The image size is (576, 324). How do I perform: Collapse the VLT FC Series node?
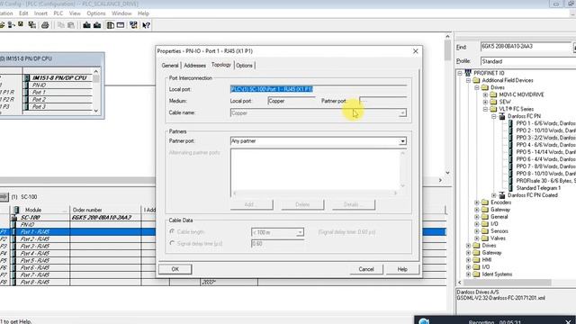(x=485, y=109)
